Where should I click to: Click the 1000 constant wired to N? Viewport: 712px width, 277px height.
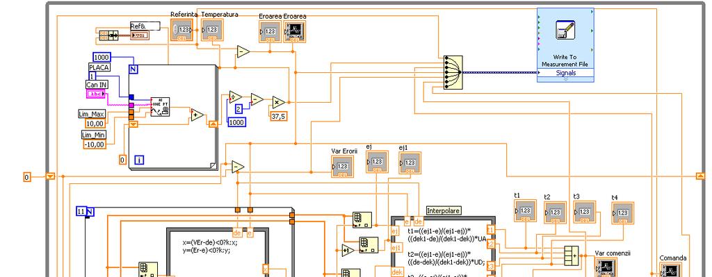pyautogui.click(x=102, y=57)
